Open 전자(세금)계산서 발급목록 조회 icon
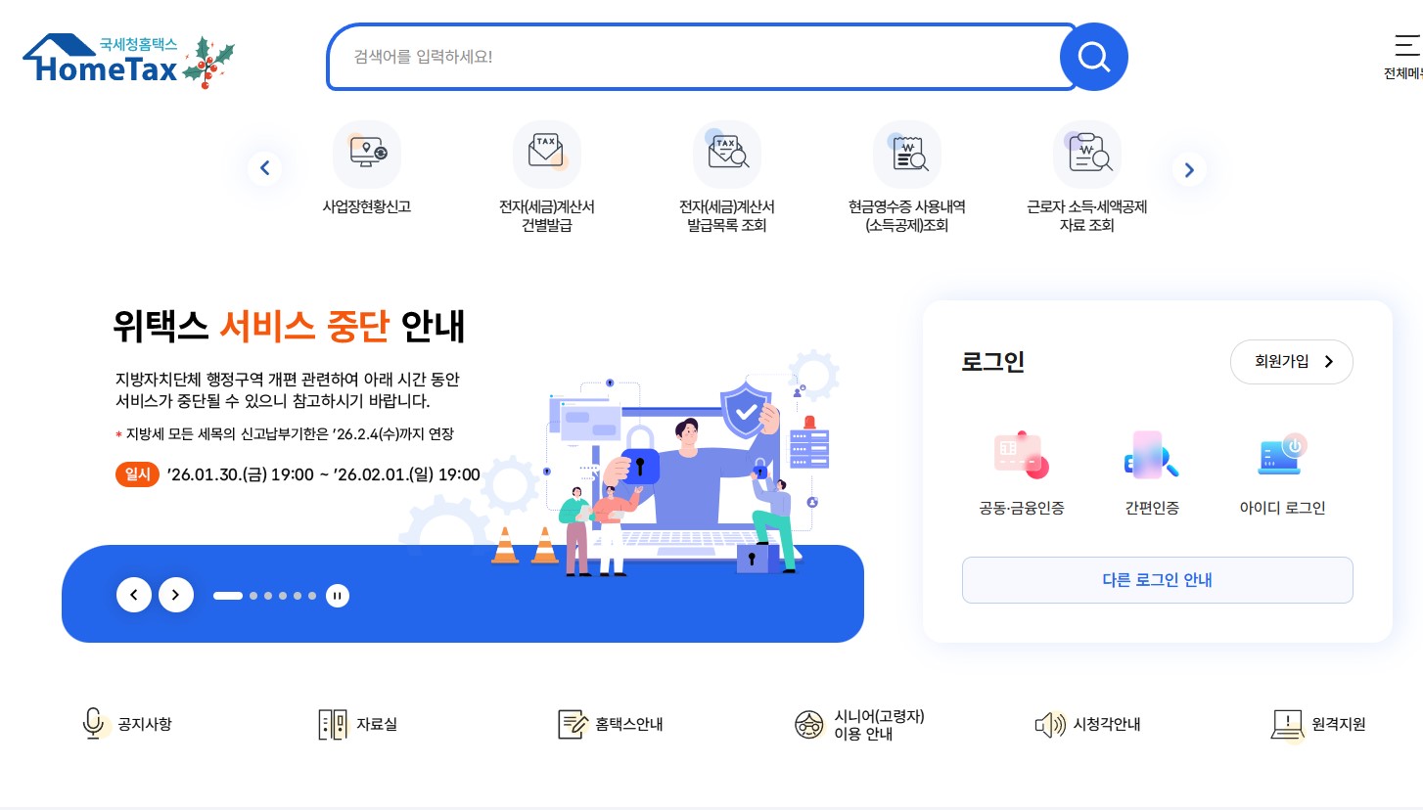Image resolution: width=1423 pixels, height=810 pixels. pyautogui.click(x=727, y=155)
